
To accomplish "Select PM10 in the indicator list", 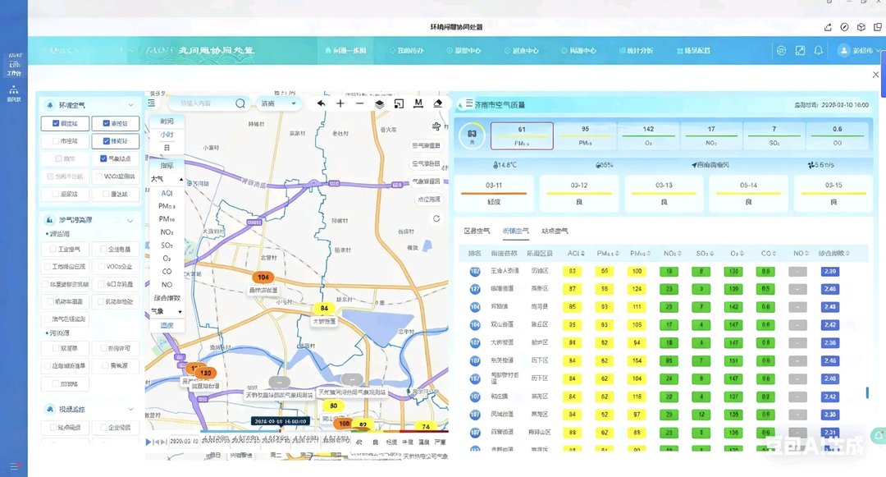I will (x=167, y=219).
